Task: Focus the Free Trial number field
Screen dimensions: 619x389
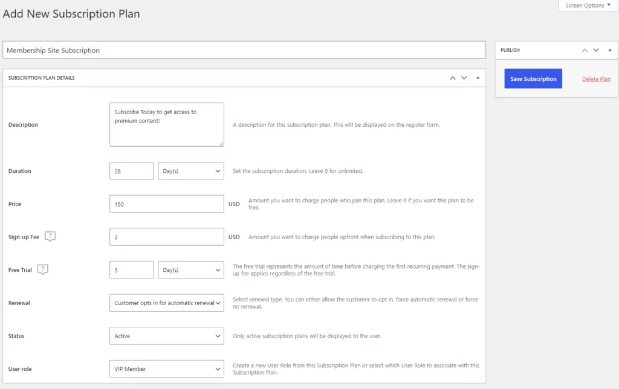Action: pos(131,270)
